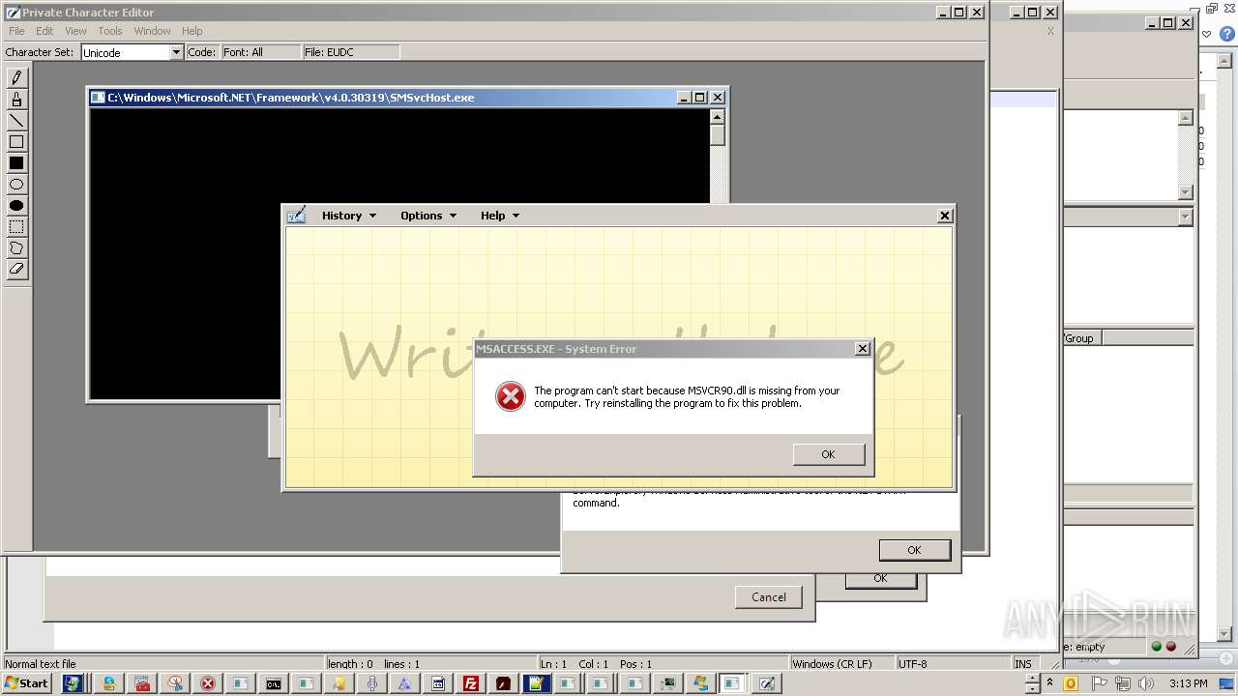Open the command prompt taskbar icon
This screenshot has width=1238, height=696.
pos(274,683)
